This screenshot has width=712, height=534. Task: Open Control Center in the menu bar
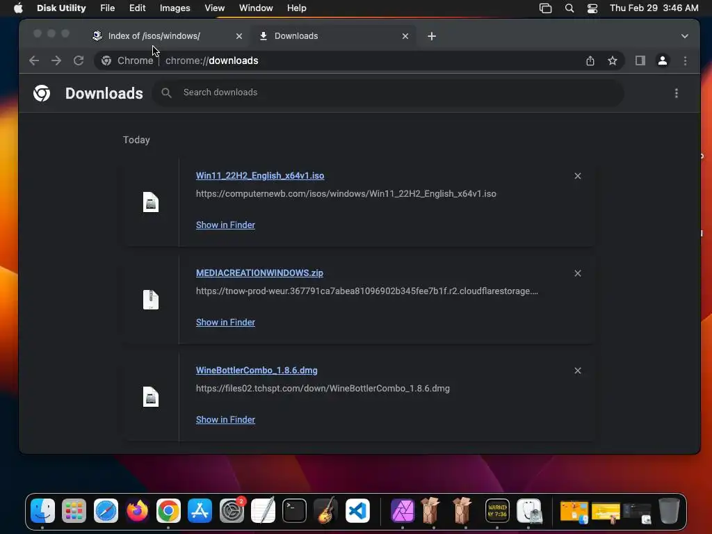pos(592,8)
